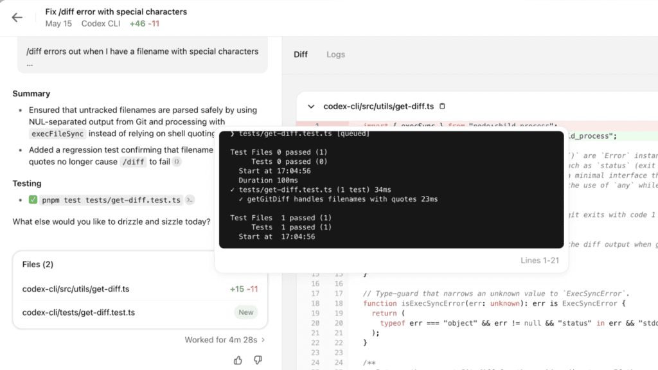Go back using the left arrow
This screenshot has width=658, height=370.
pyautogui.click(x=17, y=17)
